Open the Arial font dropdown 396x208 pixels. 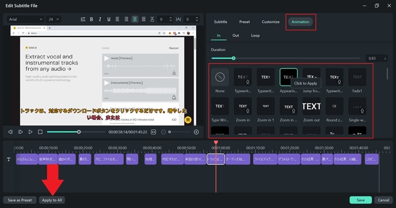click(x=25, y=19)
